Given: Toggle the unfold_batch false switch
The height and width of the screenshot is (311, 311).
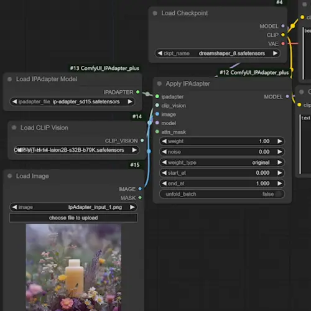Looking at the screenshot, I should pos(222,194).
